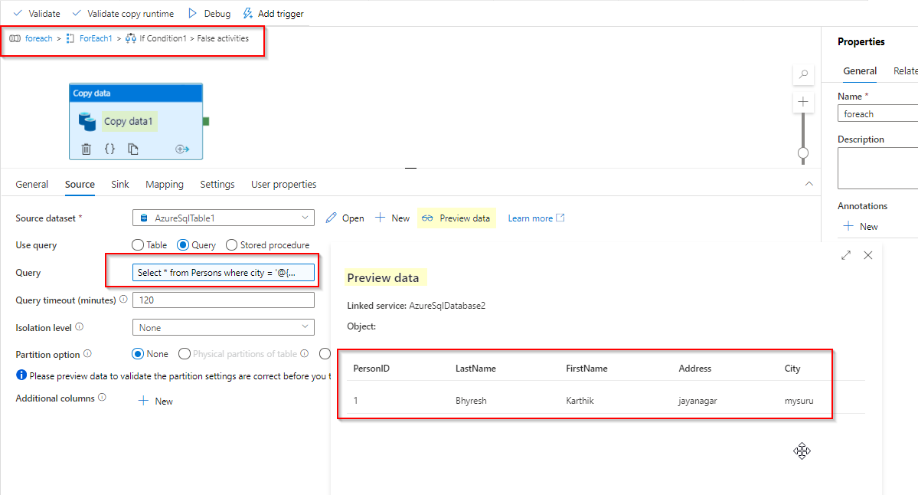Viewport: 918px width, 495px height.
Task: Click FirstName column header
Action: pyautogui.click(x=586, y=369)
